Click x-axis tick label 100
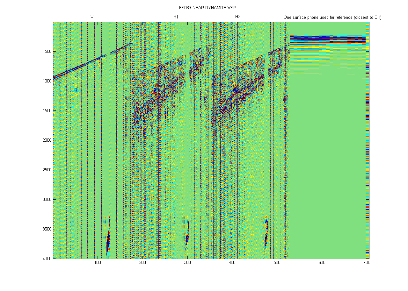The width and height of the screenshot is (408, 291). tap(98, 262)
